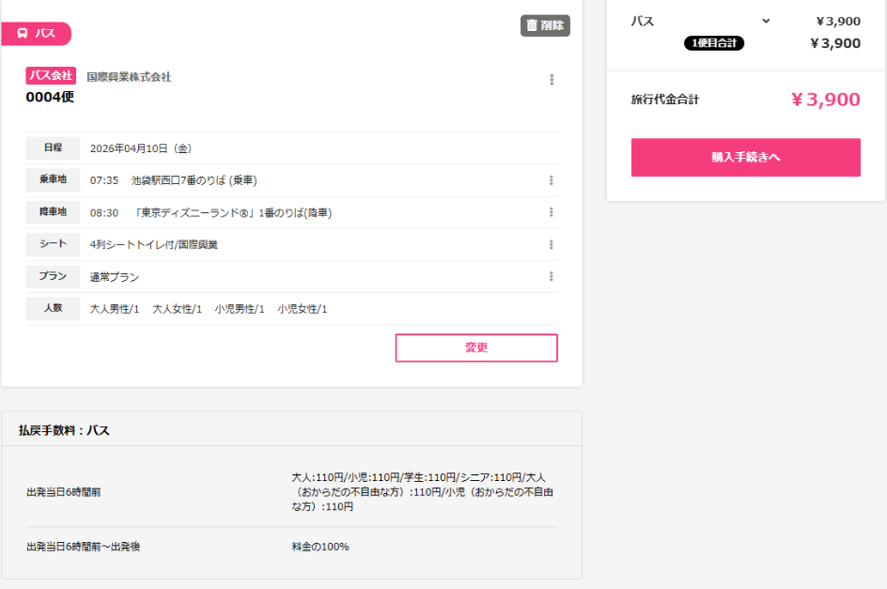Click the 購入手続きへ purchase button

click(744, 157)
